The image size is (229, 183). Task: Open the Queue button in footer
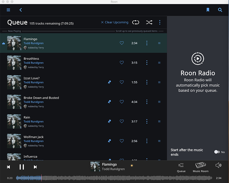[x=181, y=168]
